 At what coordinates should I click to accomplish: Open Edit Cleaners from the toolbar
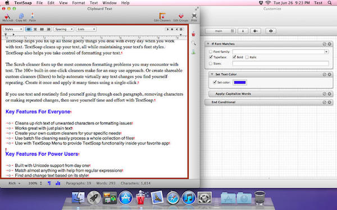(162, 17)
